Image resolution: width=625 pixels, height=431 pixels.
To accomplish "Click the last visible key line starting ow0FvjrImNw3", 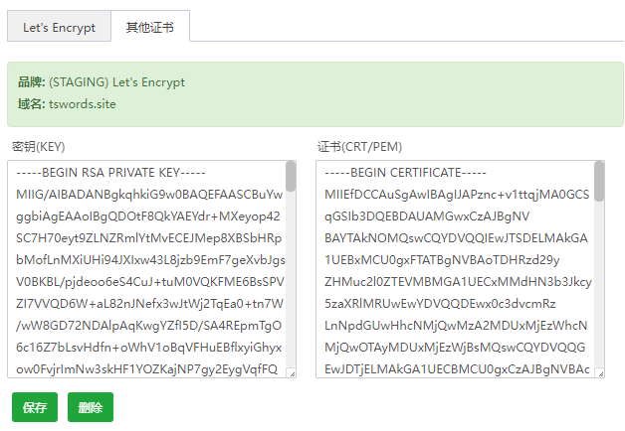I will [146, 369].
